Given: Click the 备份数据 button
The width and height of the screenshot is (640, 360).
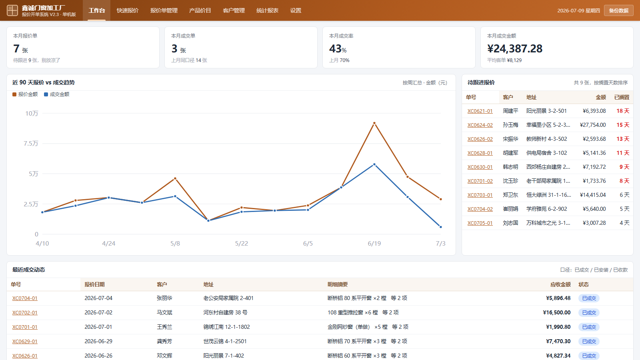Looking at the screenshot, I should point(619,10).
